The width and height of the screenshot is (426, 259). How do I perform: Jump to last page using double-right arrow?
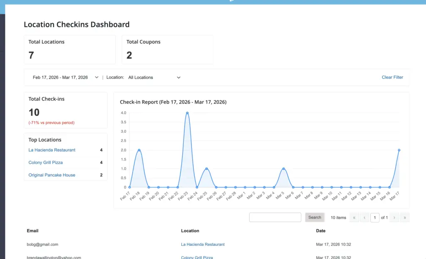[404, 217]
